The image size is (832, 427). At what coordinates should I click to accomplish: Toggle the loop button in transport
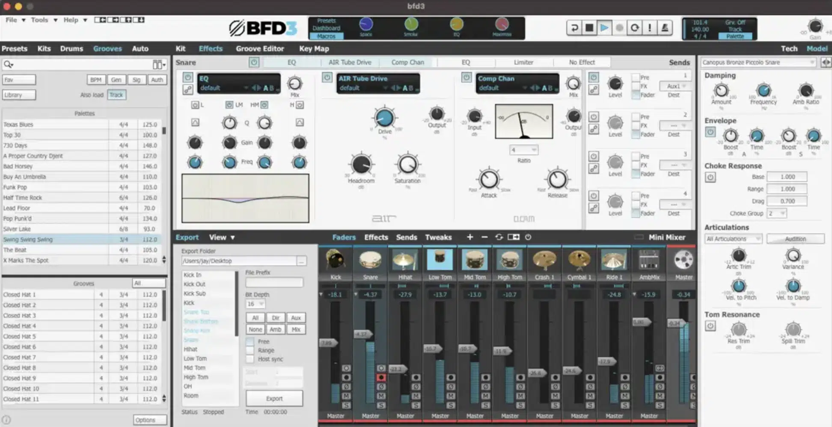tap(635, 28)
